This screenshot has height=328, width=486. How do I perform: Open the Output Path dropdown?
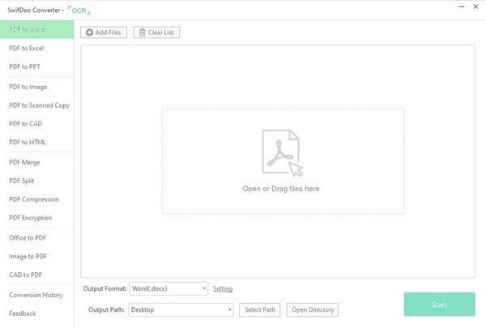pos(181,309)
